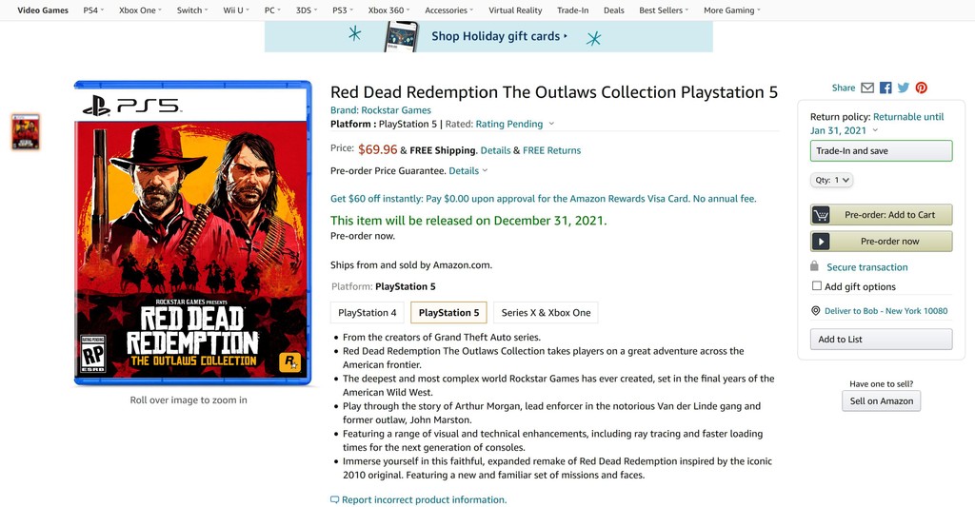Click the Shop Holiday gift cards banner

pos(488,37)
